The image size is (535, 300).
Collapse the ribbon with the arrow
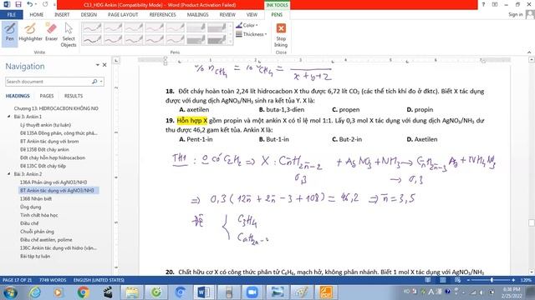click(x=529, y=52)
